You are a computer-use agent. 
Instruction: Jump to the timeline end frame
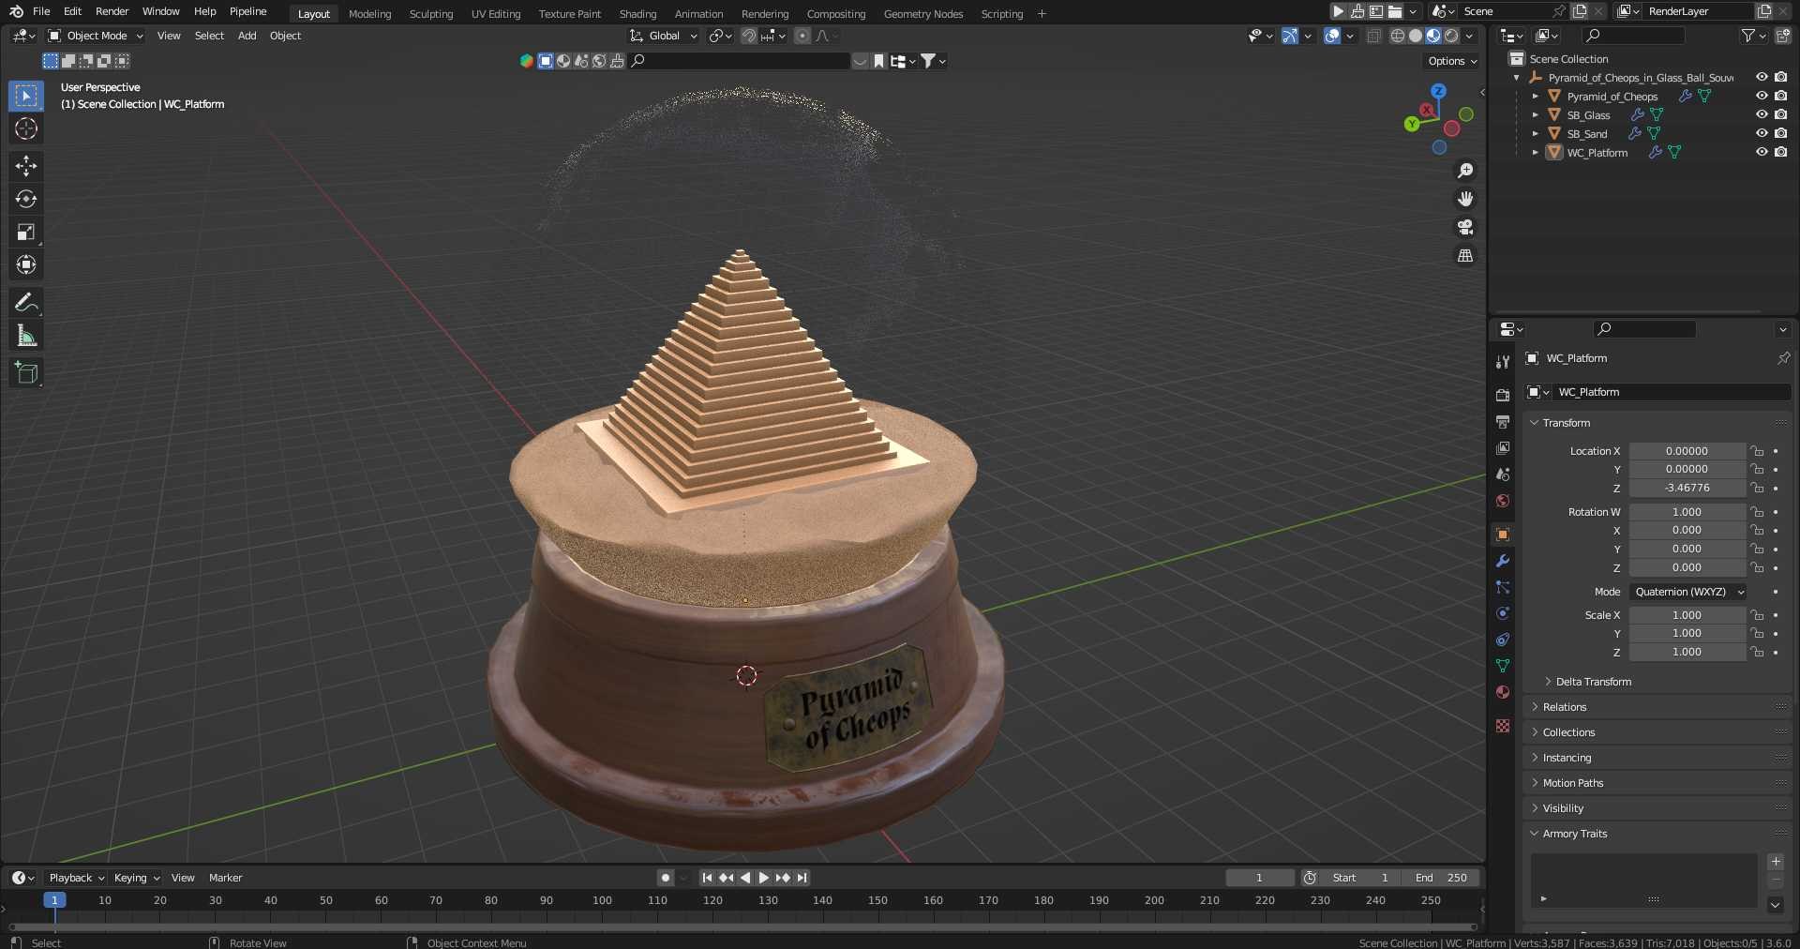tap(802, 878)
